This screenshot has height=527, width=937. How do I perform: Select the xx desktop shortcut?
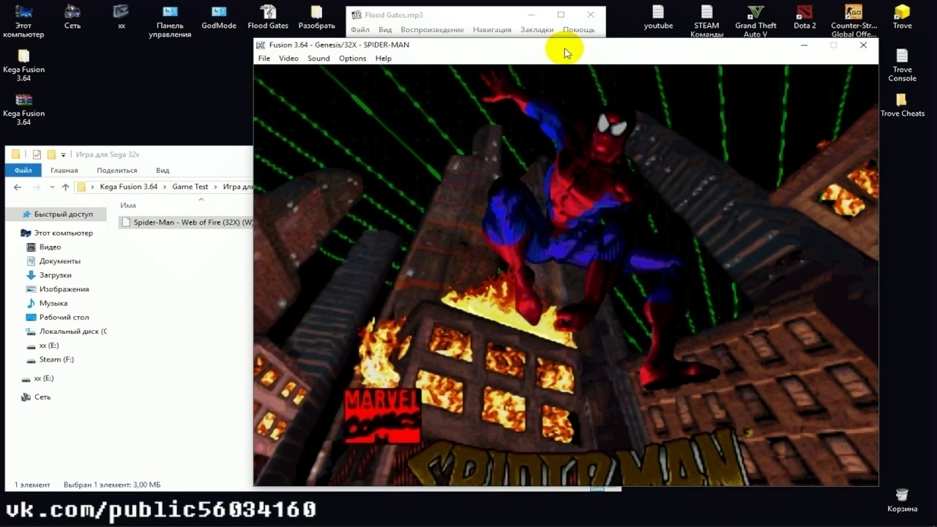click(121, 18)
